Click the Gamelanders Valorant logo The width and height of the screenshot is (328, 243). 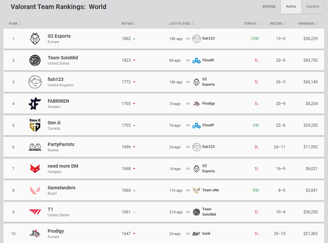click(x=35, y=190)
